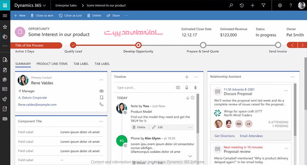Open settings gear icon
The width and height of the screenshot is (307, 165).
[280, 5]
